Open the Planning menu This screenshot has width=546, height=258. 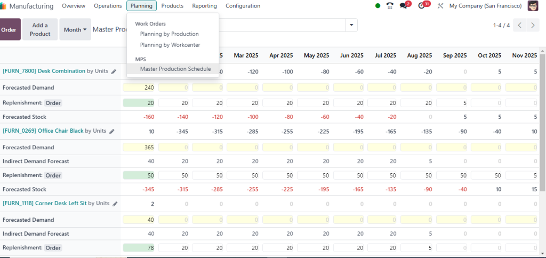141,6
